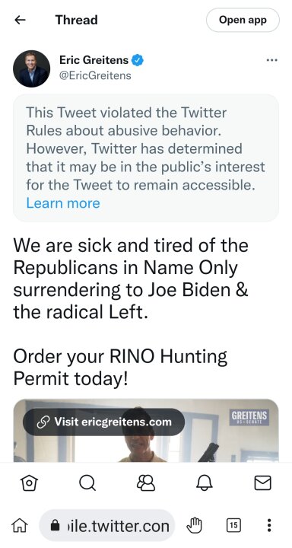Screen dimensions: 292x548
Task: Tap the browser home icon
Action: tap(20, 525)
